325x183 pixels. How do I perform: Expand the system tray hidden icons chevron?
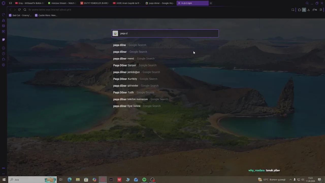(x=291, y=180)
